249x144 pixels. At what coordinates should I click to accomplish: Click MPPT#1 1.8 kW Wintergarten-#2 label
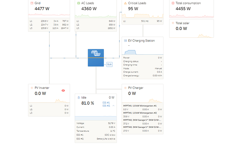140,113
